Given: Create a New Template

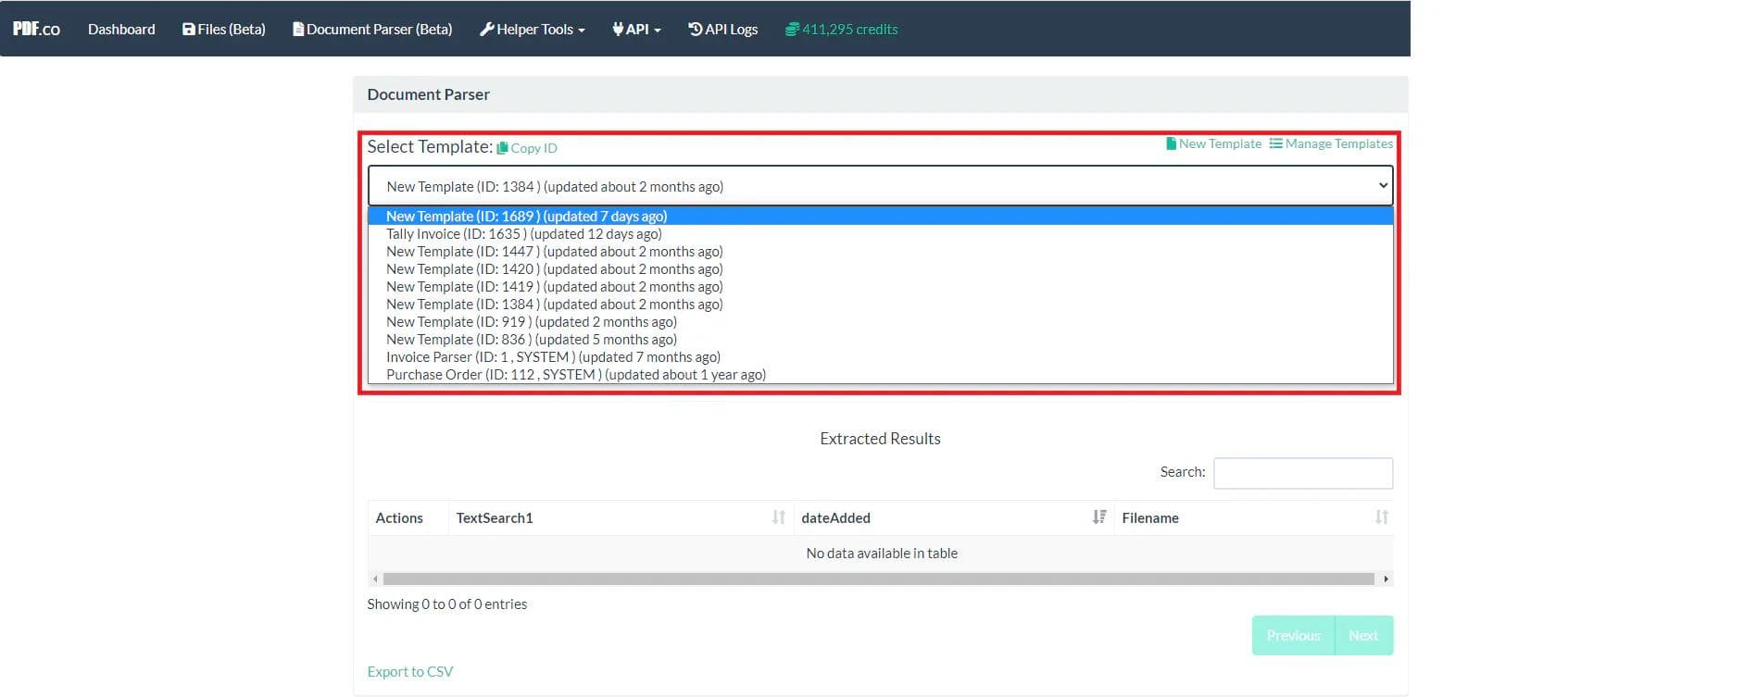Looking at the screenshot, I should click(1213, 143).
